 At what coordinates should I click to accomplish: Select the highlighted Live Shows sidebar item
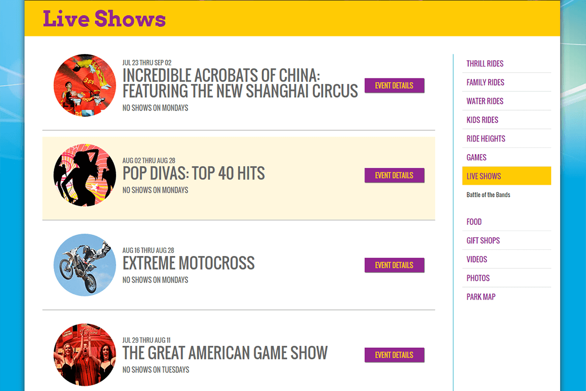(x=506, y=176)
